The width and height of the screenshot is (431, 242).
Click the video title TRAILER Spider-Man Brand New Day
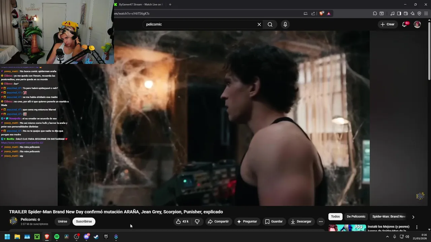pos(116,212)
